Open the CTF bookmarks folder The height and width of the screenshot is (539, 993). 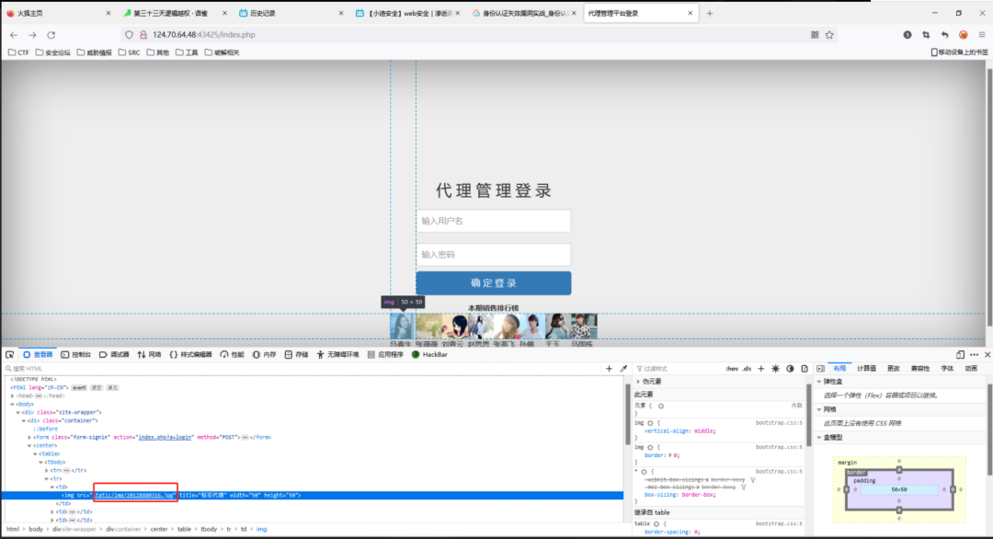[18, 52]
